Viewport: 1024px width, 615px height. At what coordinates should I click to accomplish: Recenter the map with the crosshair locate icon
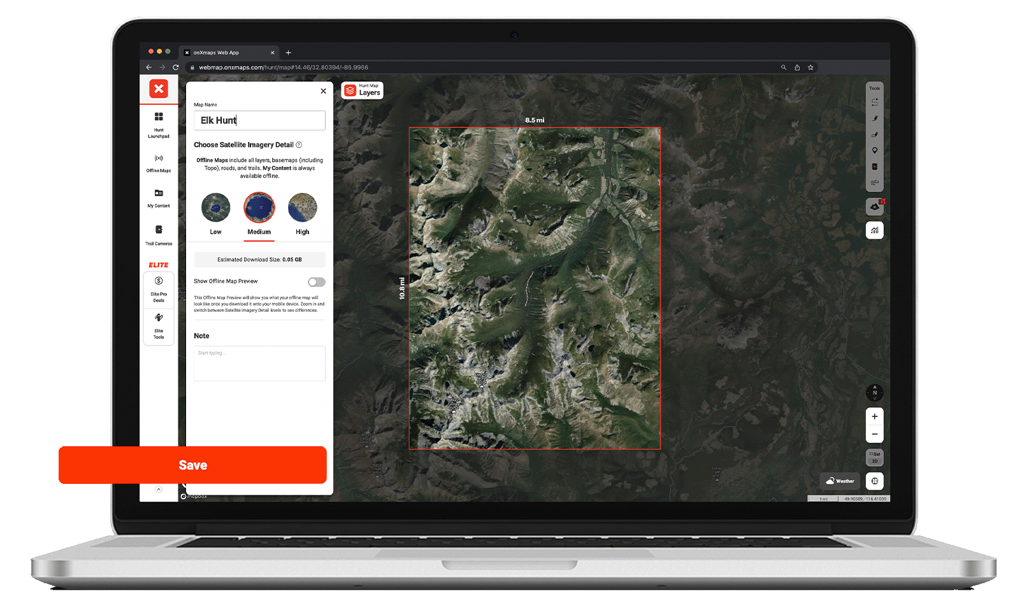pos(875,481)
